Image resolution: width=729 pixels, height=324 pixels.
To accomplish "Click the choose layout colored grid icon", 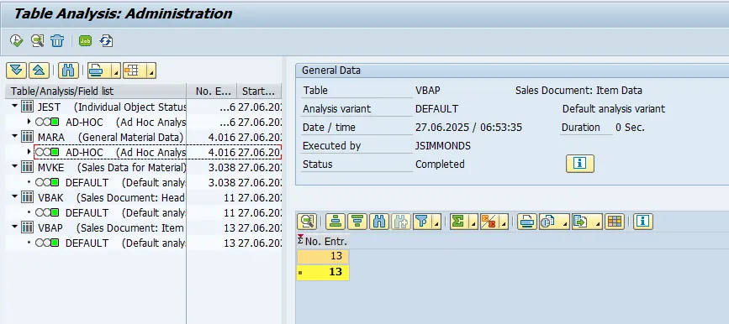I will (x=614, y=222).
